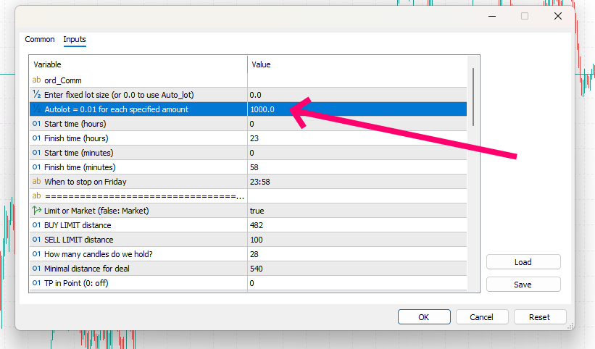Click the Cancel button
Viewport: 595px width, 349px height.
click(481, 317)
